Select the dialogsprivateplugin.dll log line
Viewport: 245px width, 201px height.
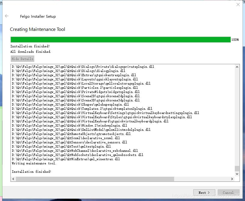[x=83, y=67]
